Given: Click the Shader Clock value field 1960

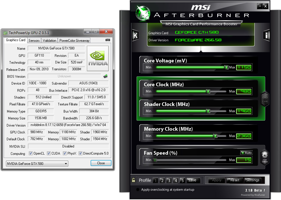Looking at the screenshot, I should tap(244, 111).
